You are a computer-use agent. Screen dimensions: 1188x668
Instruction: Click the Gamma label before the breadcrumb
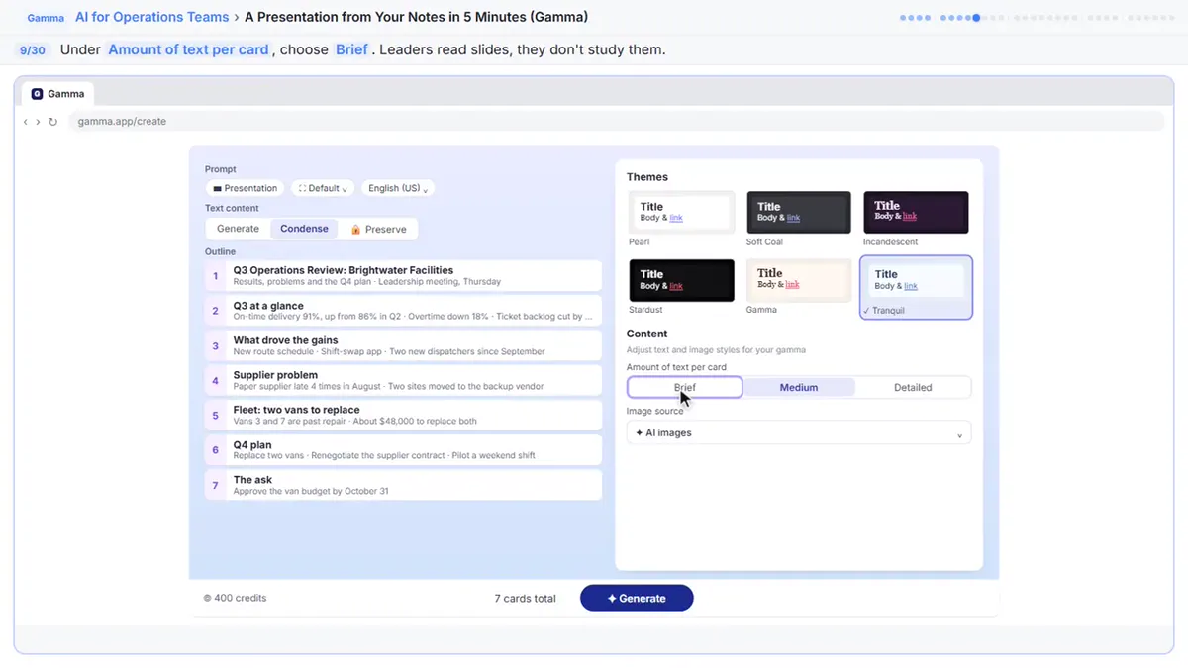(46, 18)
